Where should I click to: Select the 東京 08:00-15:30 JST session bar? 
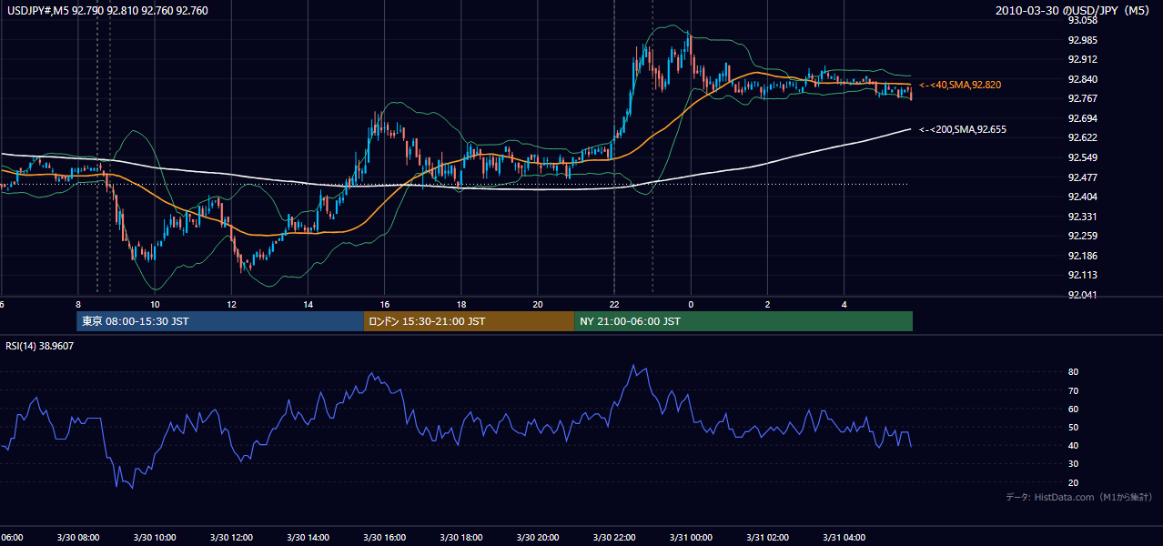[220, 321]
